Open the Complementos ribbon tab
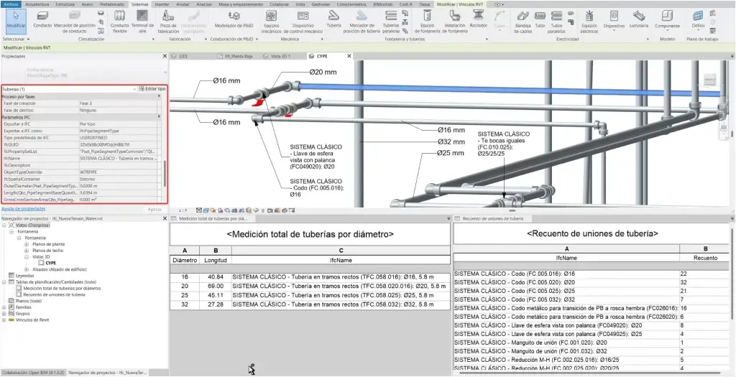Screen dimensions: 736x377 click(x=351, y=4)
